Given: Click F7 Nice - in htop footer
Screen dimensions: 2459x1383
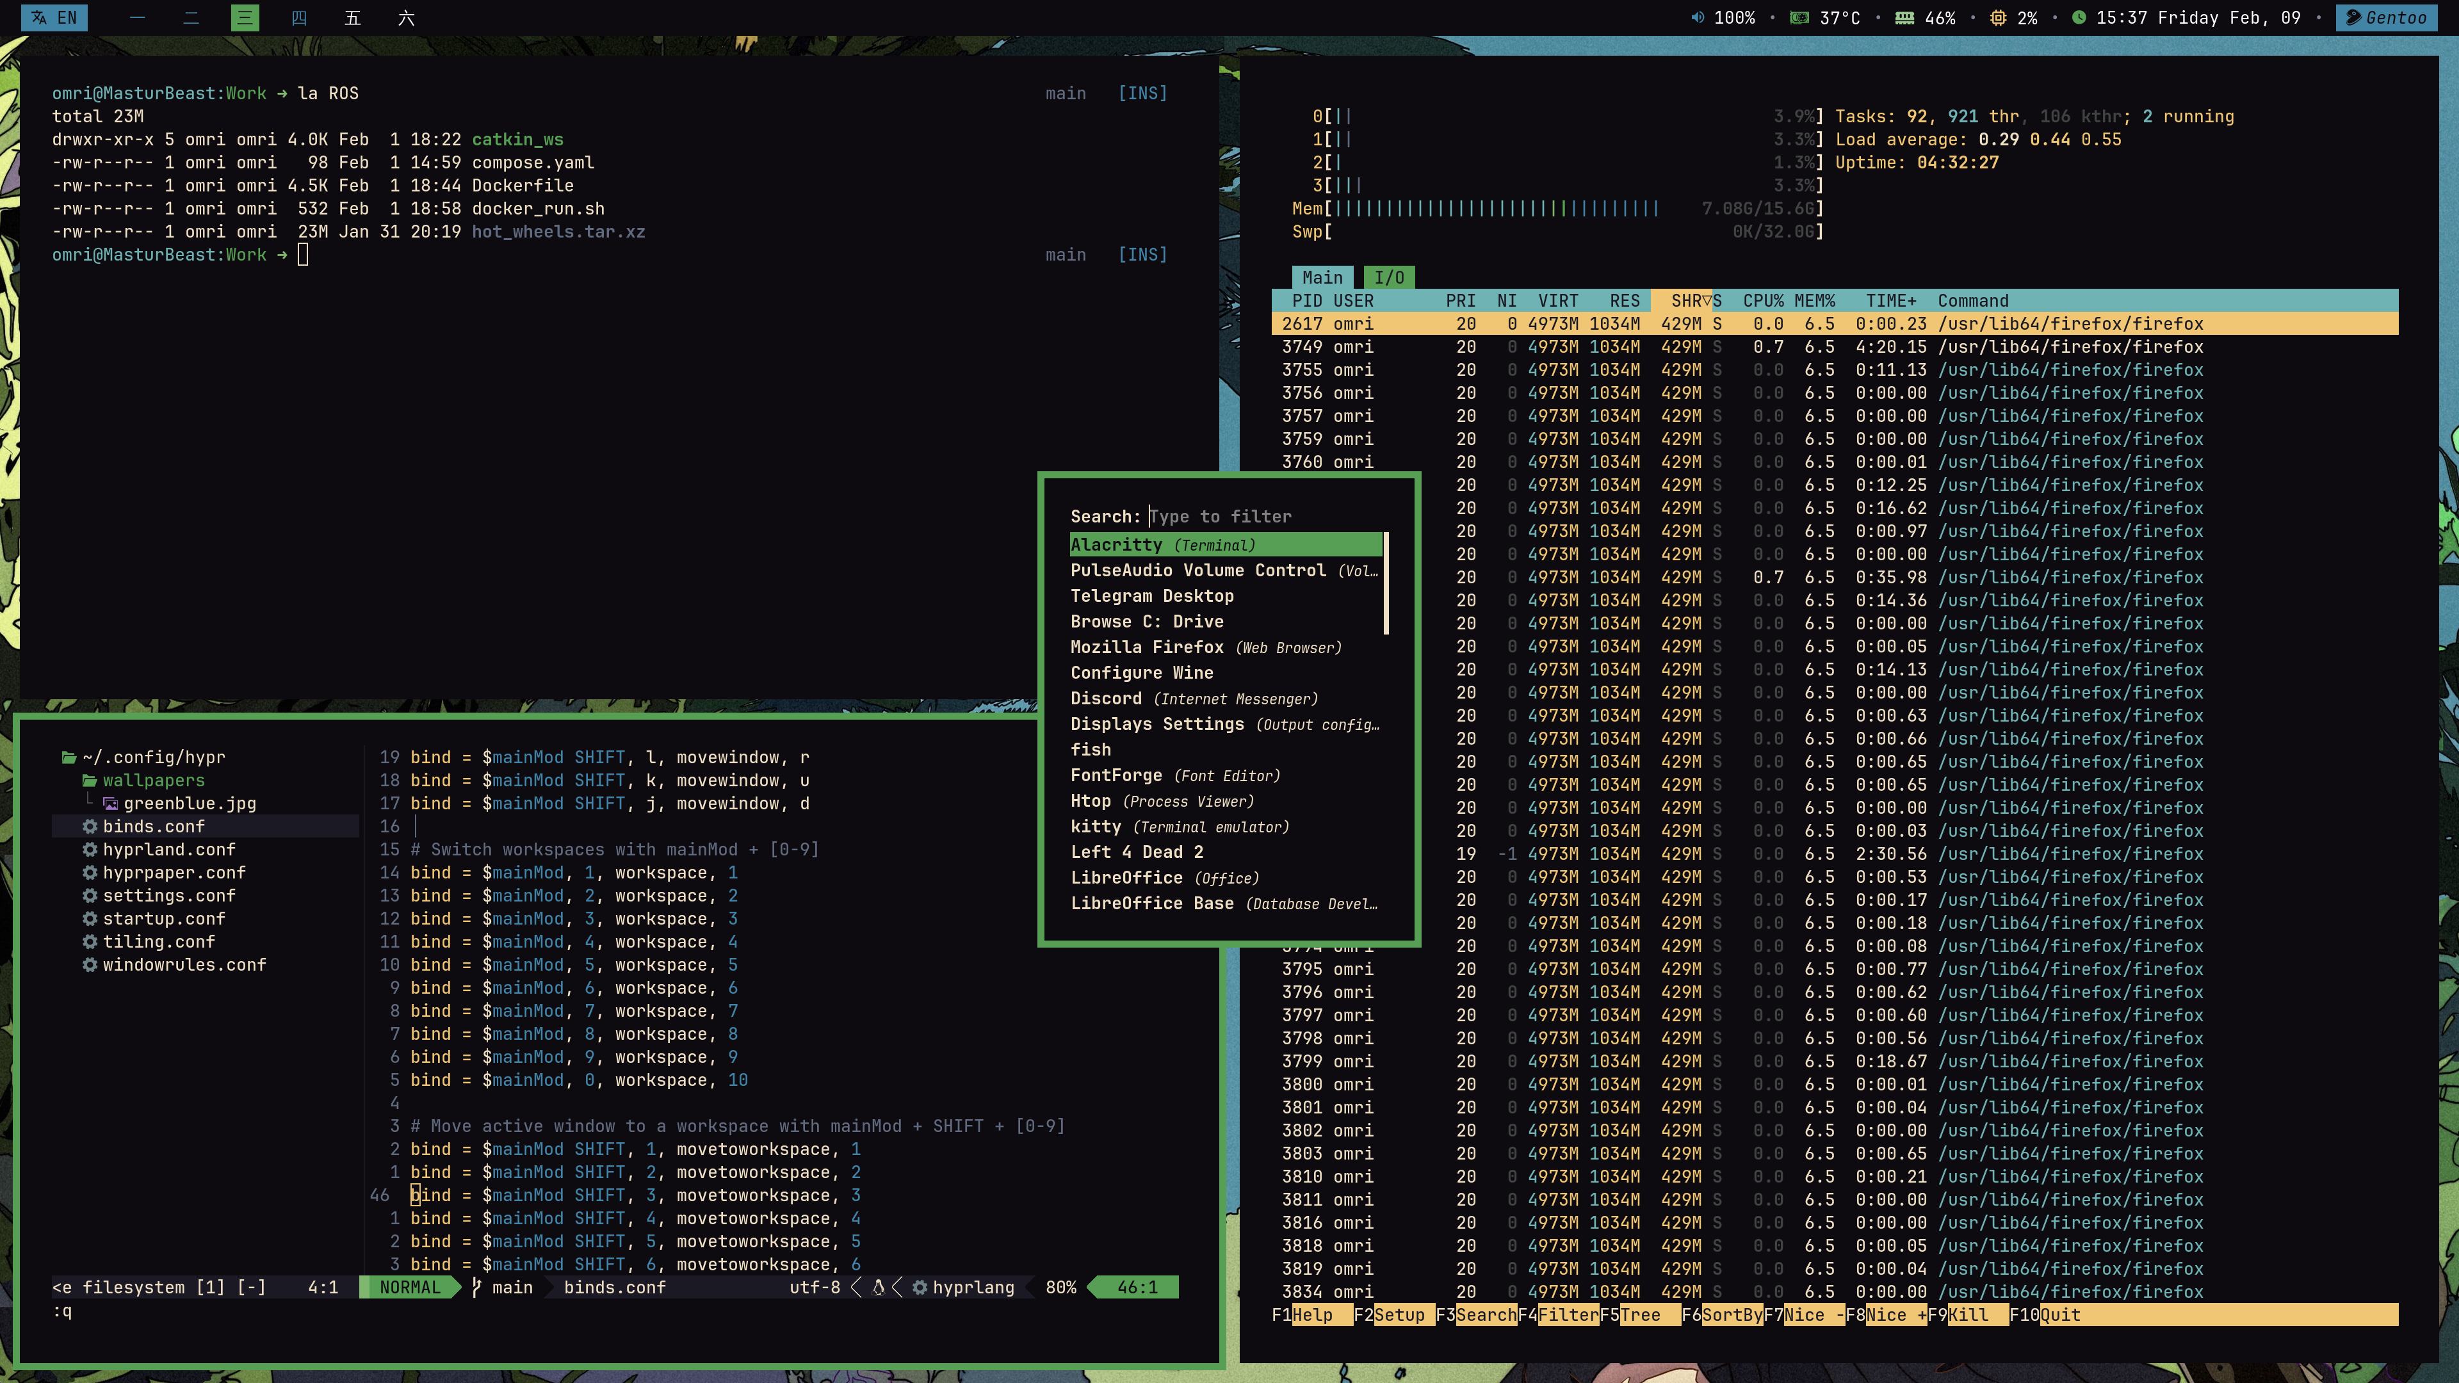Looking at the screenshot, I should click(1805, 1315).
